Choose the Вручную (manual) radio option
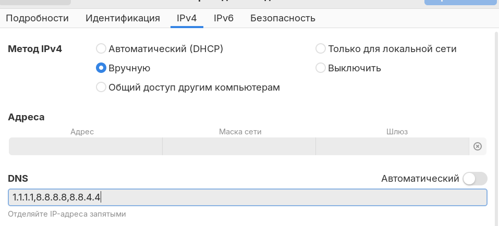499x226 pixels. (x=101, y=68)
